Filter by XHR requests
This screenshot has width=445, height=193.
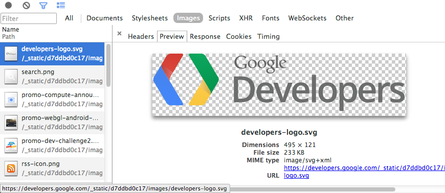[246, 18]
